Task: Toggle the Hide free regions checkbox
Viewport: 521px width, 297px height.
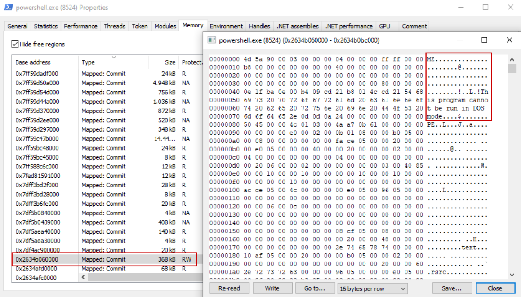Action: [x=15, y=44]
